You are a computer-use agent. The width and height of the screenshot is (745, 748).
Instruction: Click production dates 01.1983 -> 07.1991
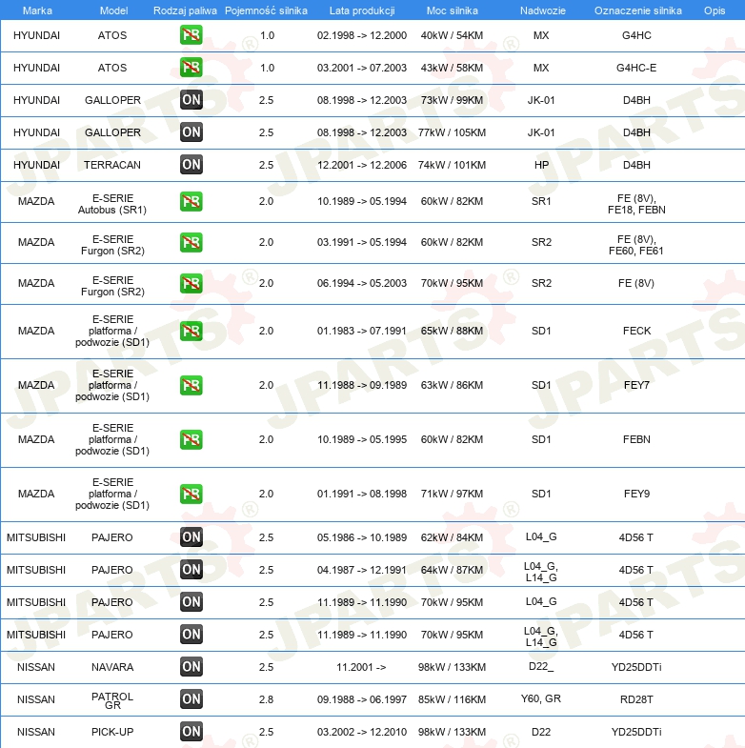(361, 331)
